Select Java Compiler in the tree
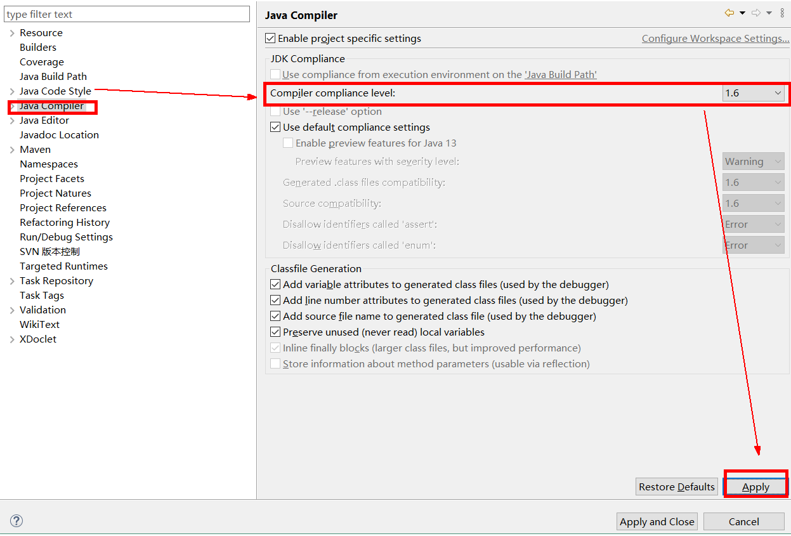 (x=51, y=106)
